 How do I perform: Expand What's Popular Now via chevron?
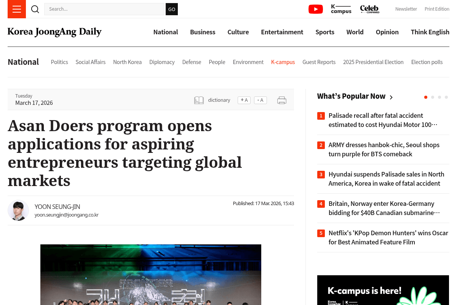pos(391,97)
